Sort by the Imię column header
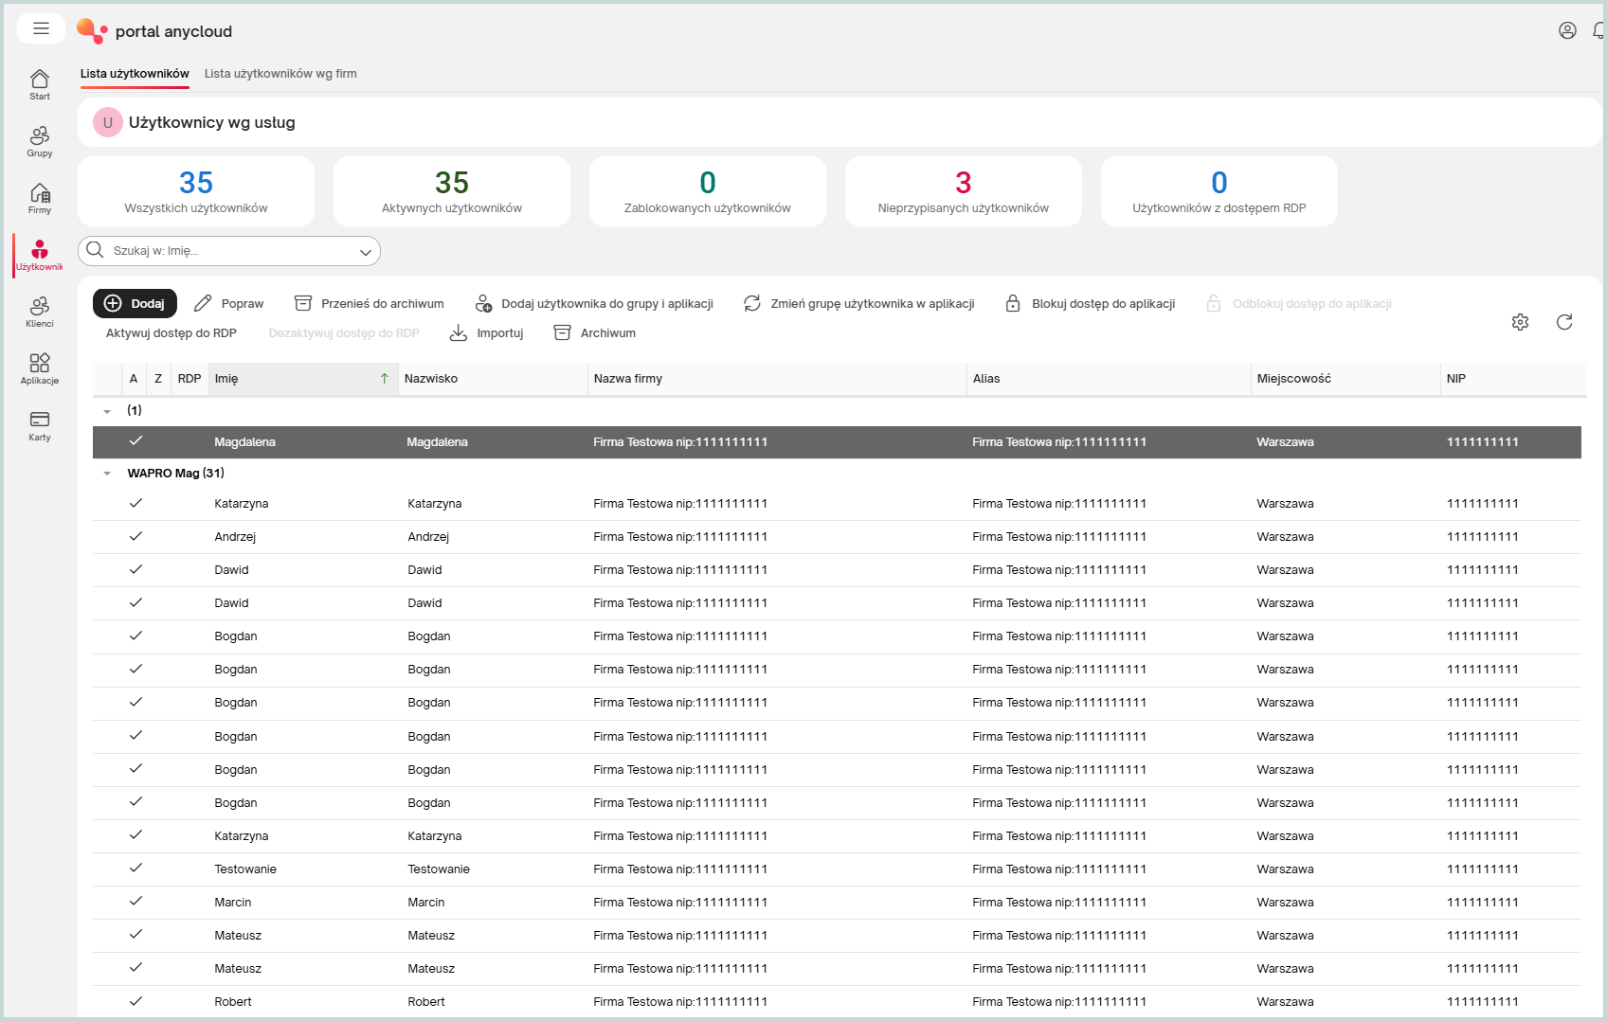This screenshot has width=1607, height=1021. [x=302, y=378]
